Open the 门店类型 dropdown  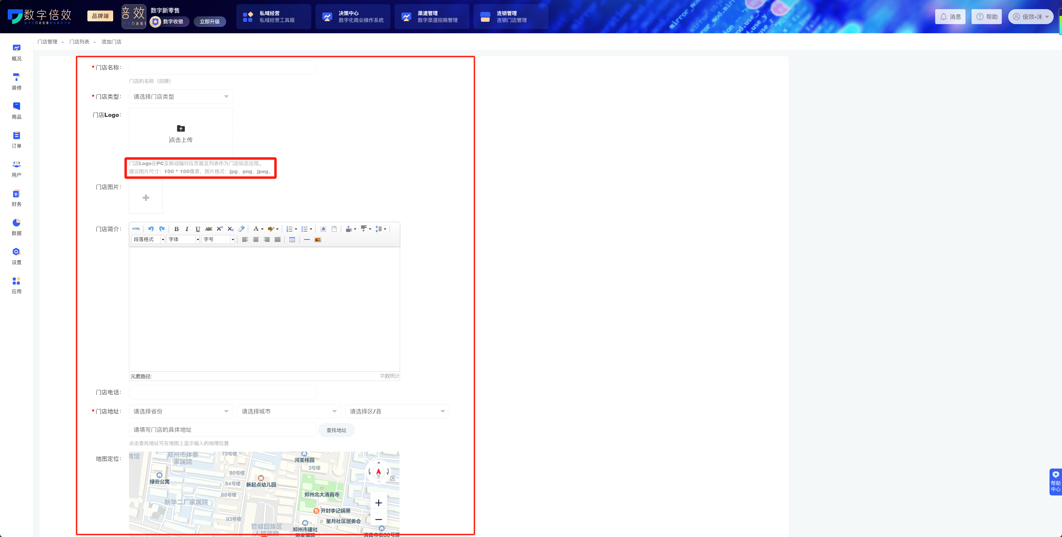[181, 96]
